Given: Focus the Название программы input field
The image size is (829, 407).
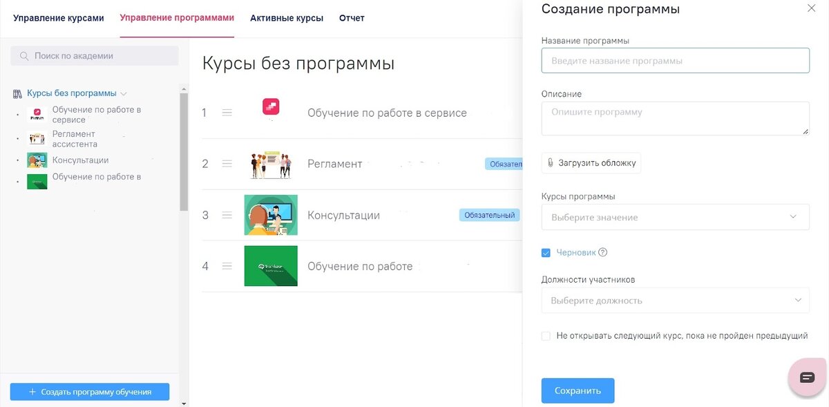Looking at the screenshot, I should 676,61.
